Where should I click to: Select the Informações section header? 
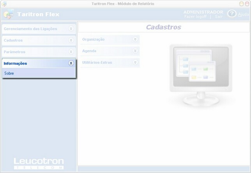coord(39,63)
